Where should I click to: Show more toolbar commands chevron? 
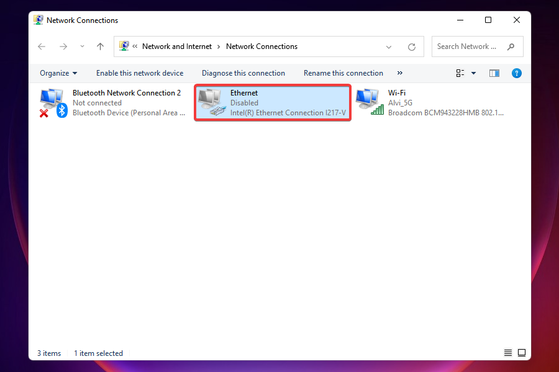pos(400,73)
